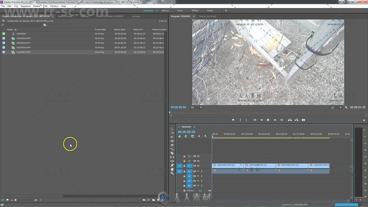Open Fit zoom level dropdown

click(197, 108)
